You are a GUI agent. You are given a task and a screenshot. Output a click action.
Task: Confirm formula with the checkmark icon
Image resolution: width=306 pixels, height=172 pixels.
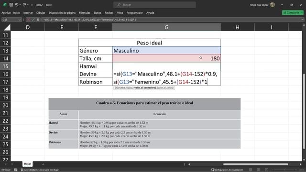click(33, 20)
